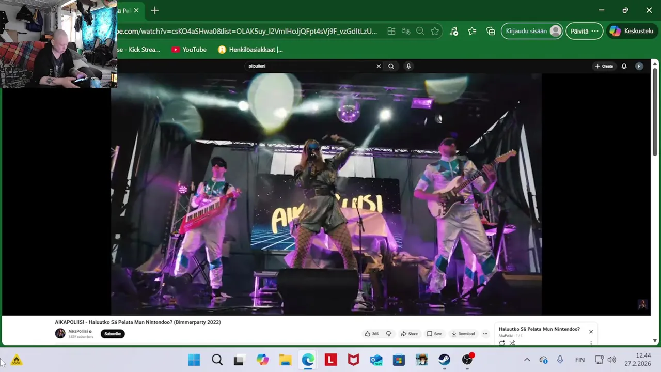Click the Share button
661x372 pixels.
(x=409, y=334)
